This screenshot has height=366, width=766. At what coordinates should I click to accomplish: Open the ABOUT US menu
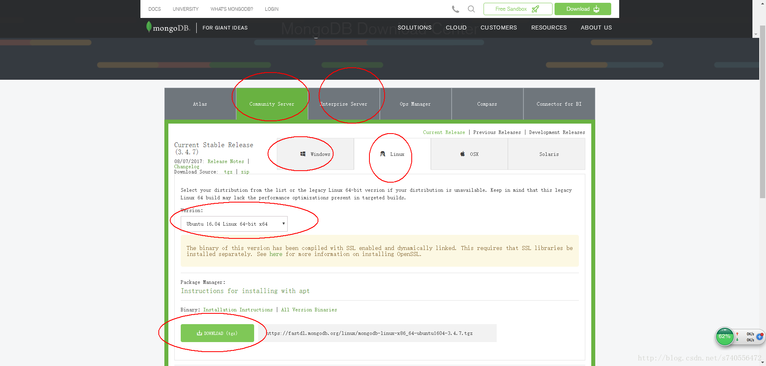click(596, 28)
